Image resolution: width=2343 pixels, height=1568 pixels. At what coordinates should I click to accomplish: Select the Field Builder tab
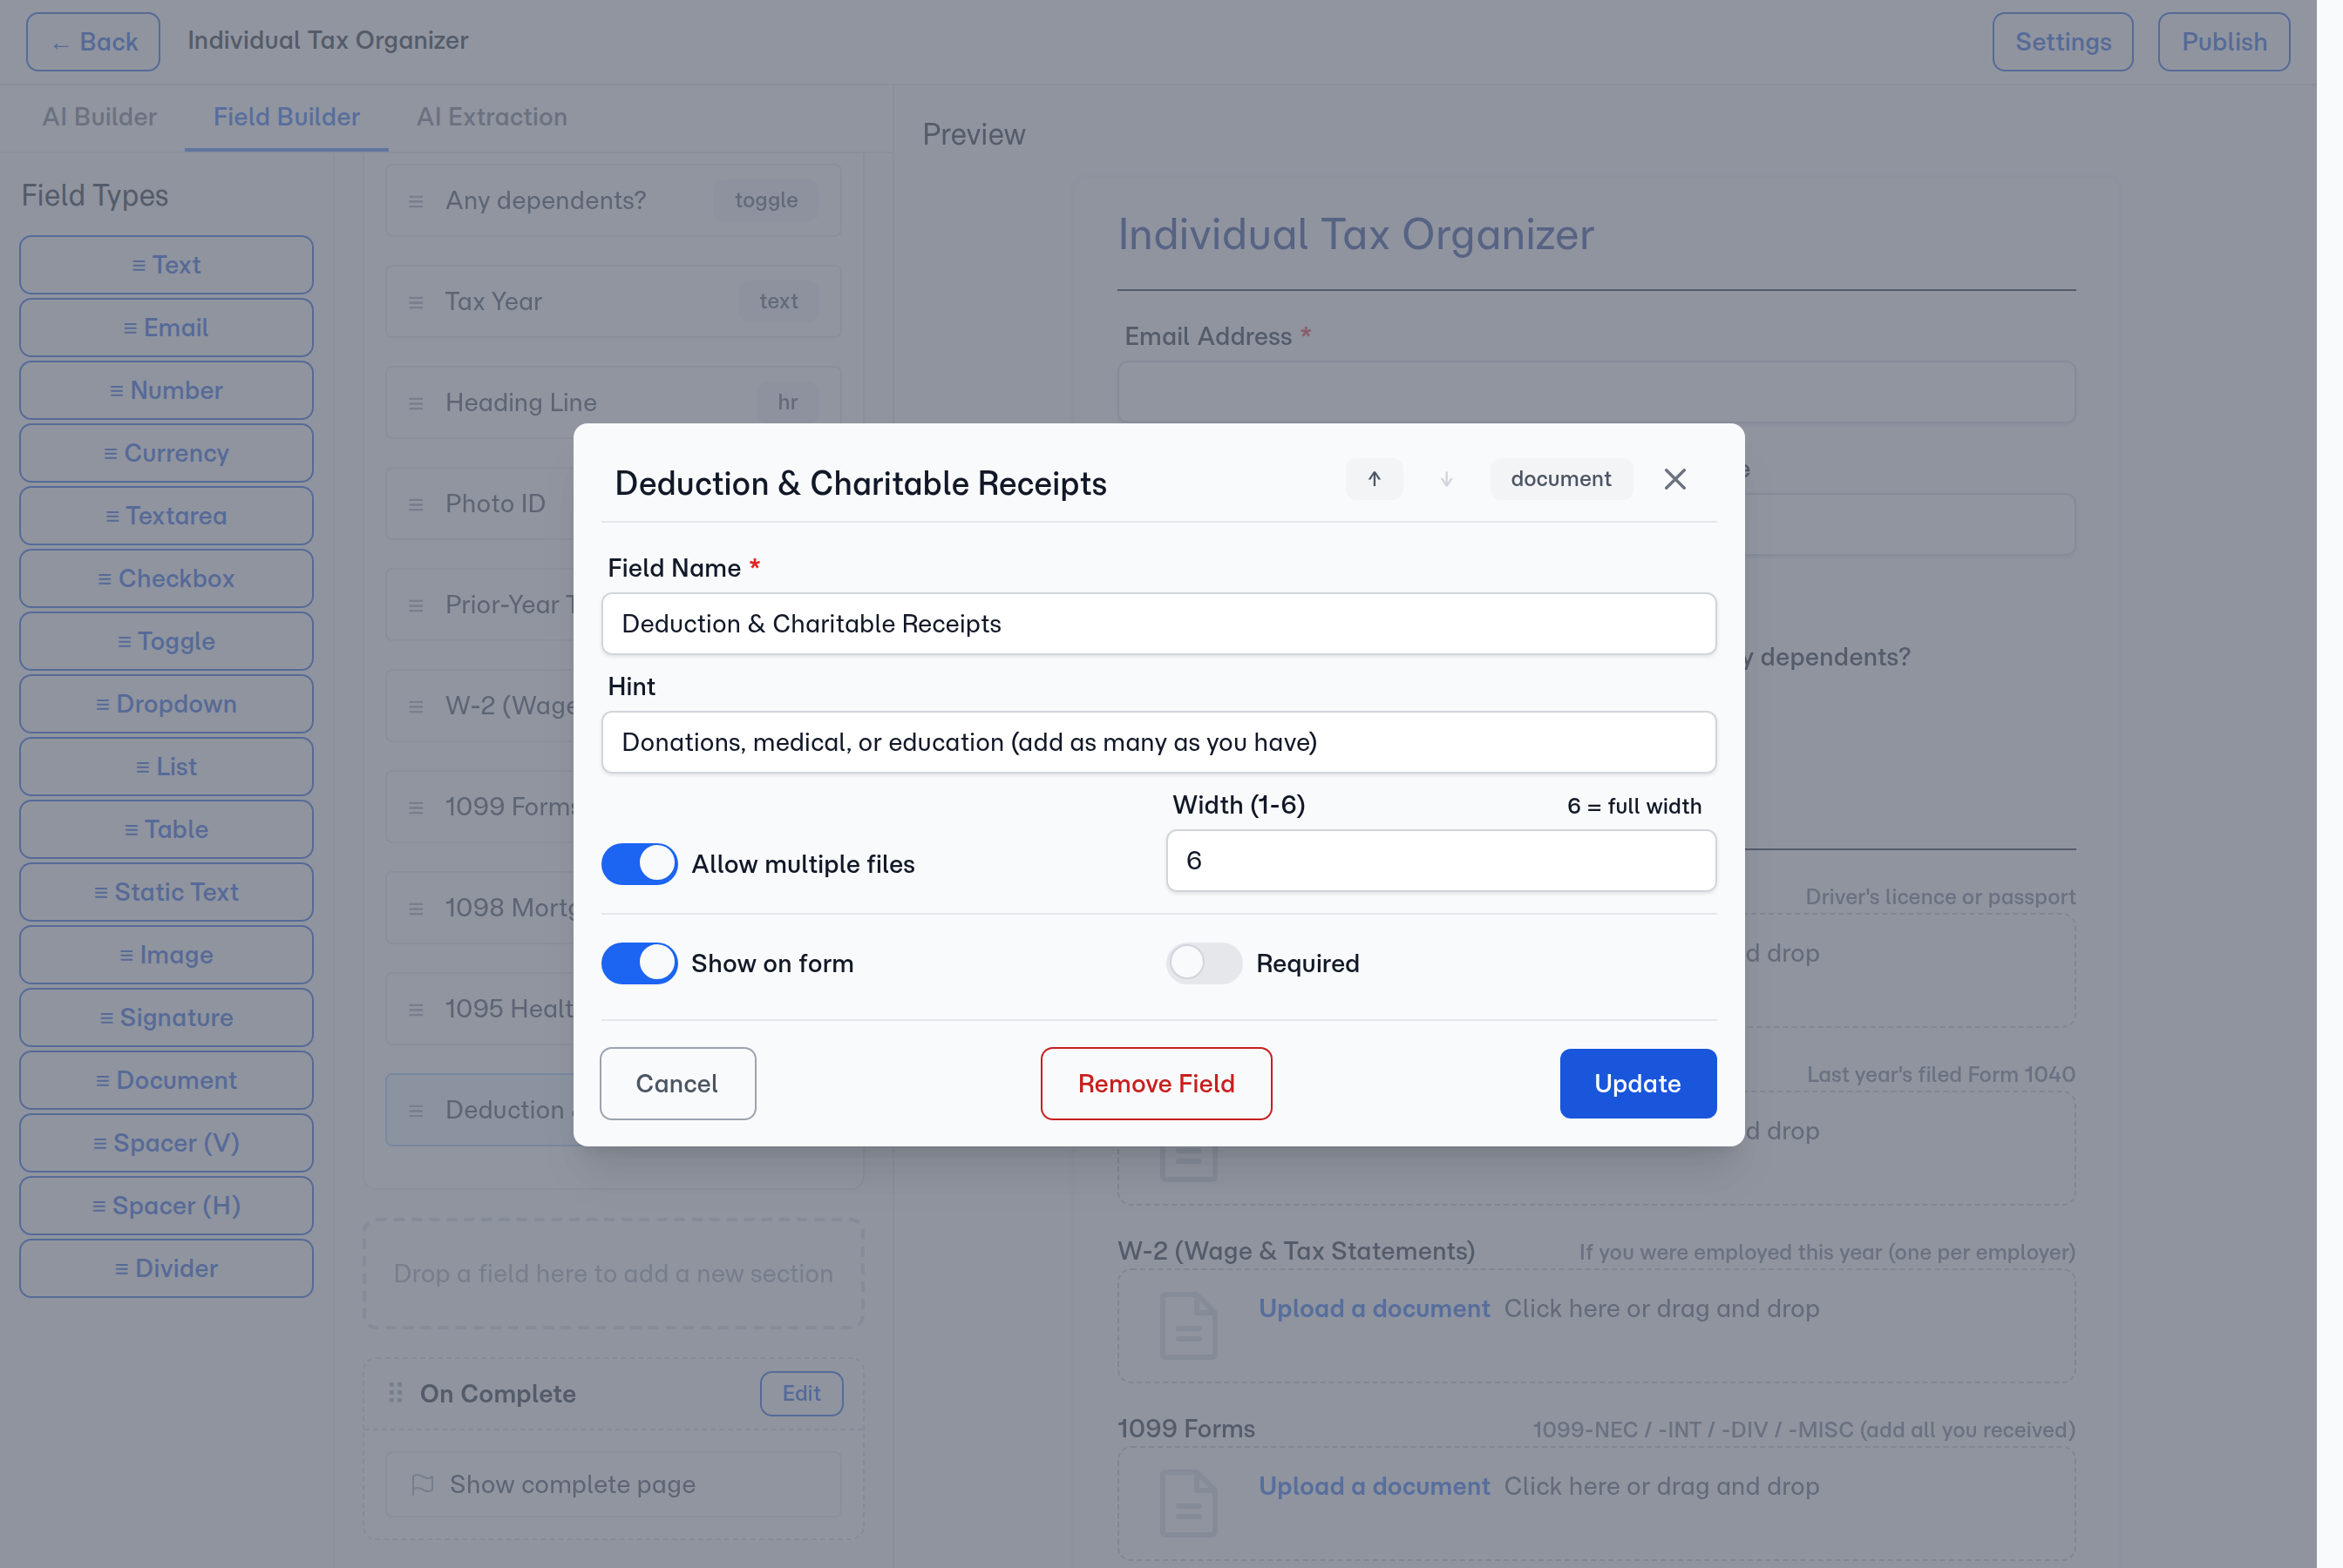(x=286, y=117)
